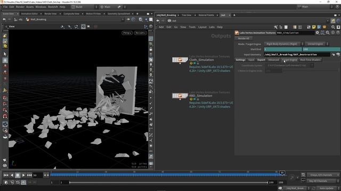
Task: Open the Main radial menu dropdown
Action: [112, 7]
